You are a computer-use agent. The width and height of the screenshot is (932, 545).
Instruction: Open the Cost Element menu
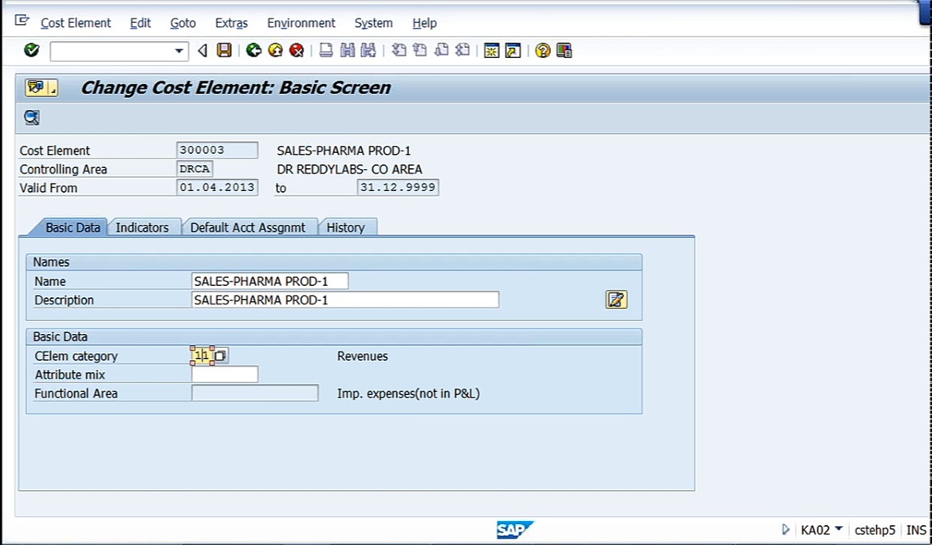[x=76, y=23]
